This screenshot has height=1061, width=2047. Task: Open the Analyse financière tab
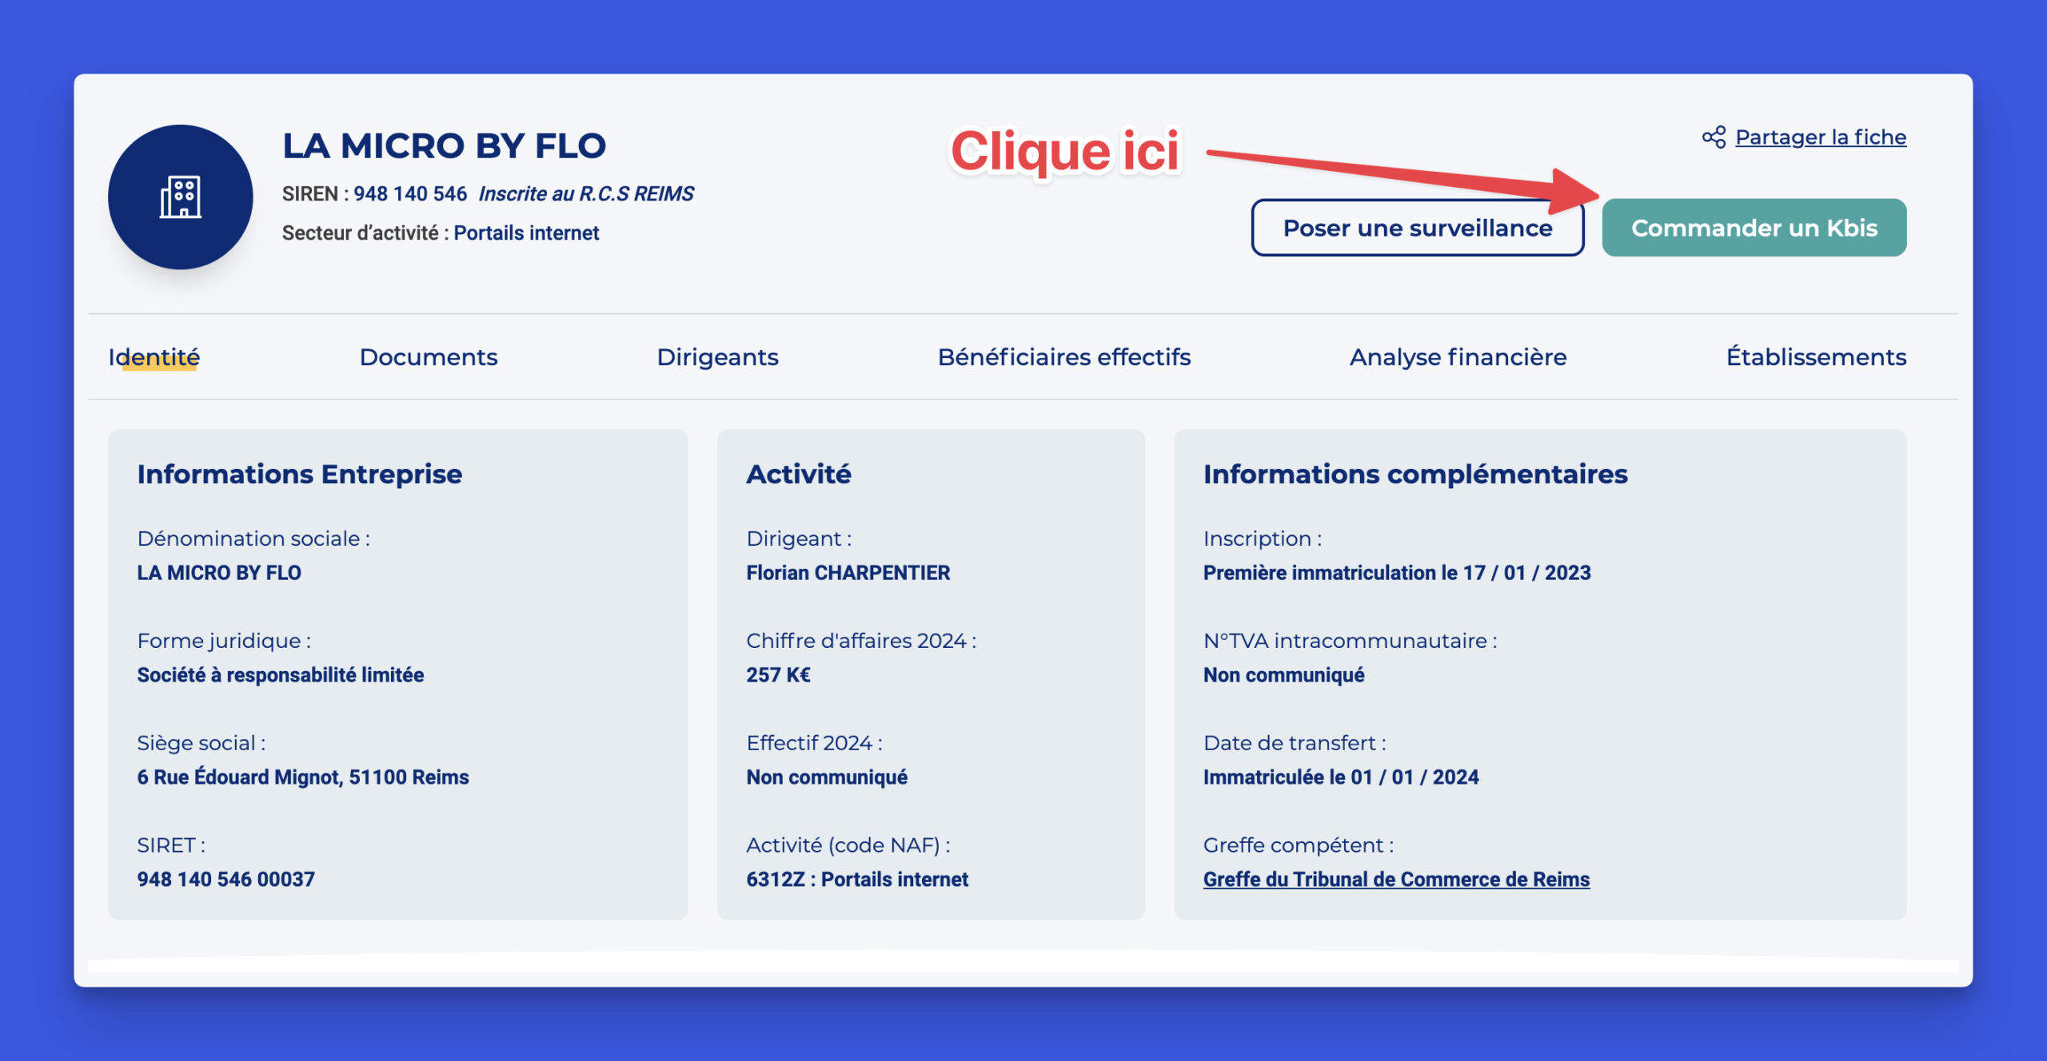(1458, 357)
